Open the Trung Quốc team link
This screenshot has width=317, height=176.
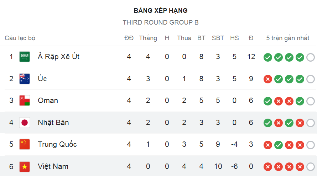(57, 144)
